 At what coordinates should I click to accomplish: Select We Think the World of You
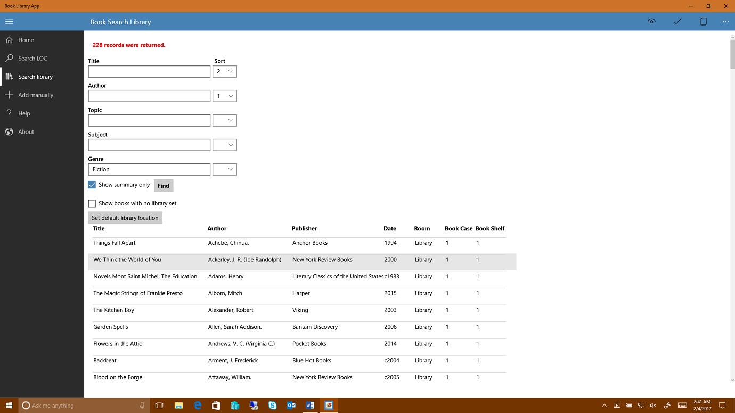[127, 260]
